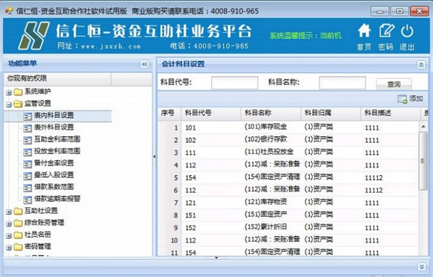Select row (101)库存现金
The width and height of the screenshot is (433, 277).
pos(288,128)
